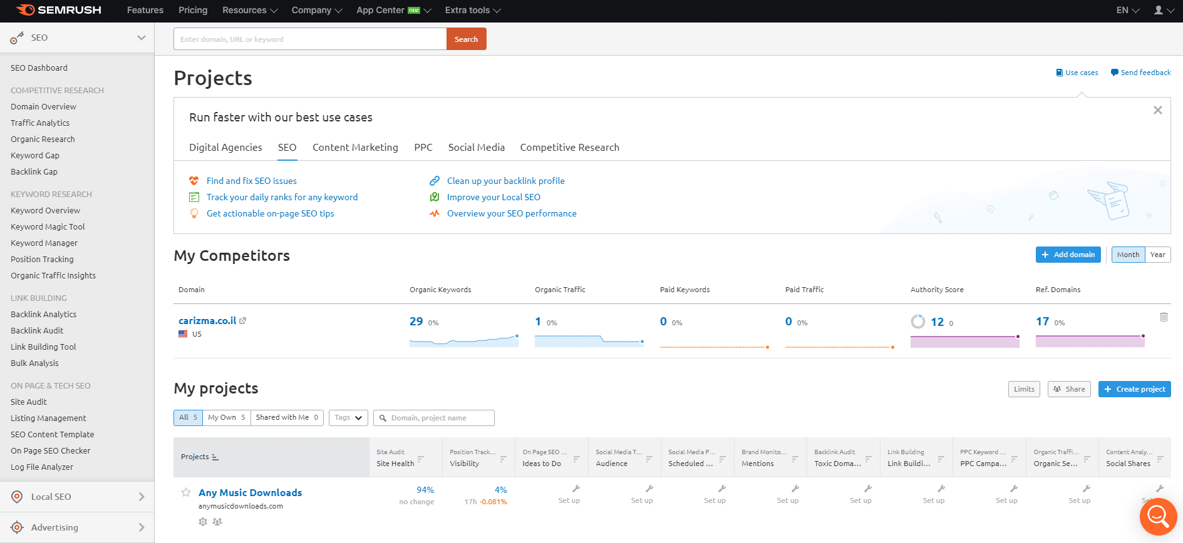
Task: Click the Local SEO pin icon
Action: [x=17, y=497]
